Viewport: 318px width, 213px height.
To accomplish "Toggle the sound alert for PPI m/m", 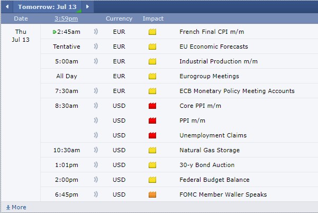I will 96,121.
